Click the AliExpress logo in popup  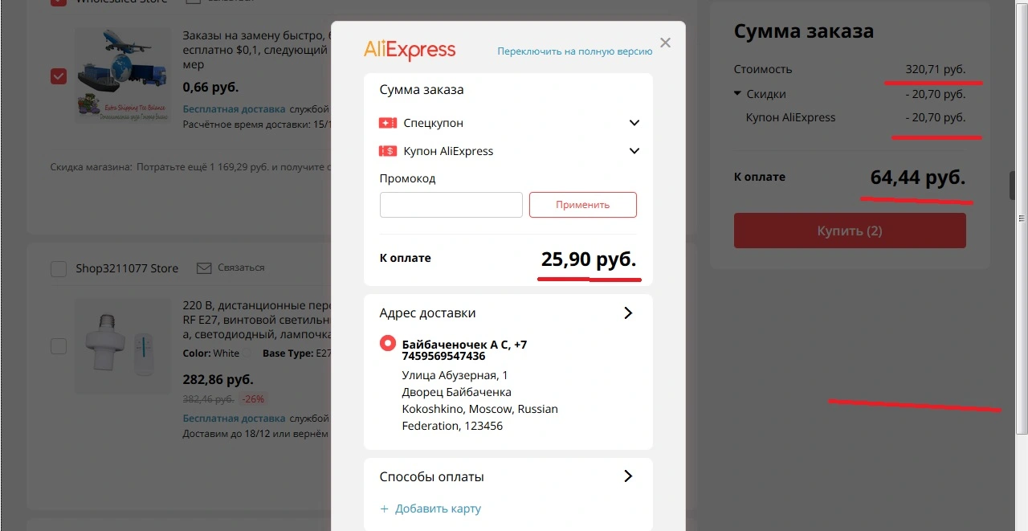pyautogui.click(x=410, y=50)
